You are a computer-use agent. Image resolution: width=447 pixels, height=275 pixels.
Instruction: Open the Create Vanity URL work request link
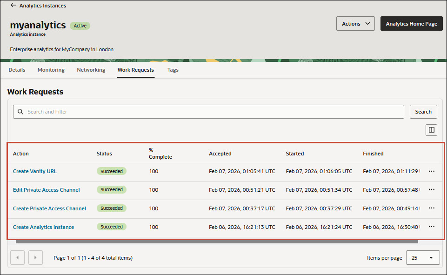[x=34, y=171]
